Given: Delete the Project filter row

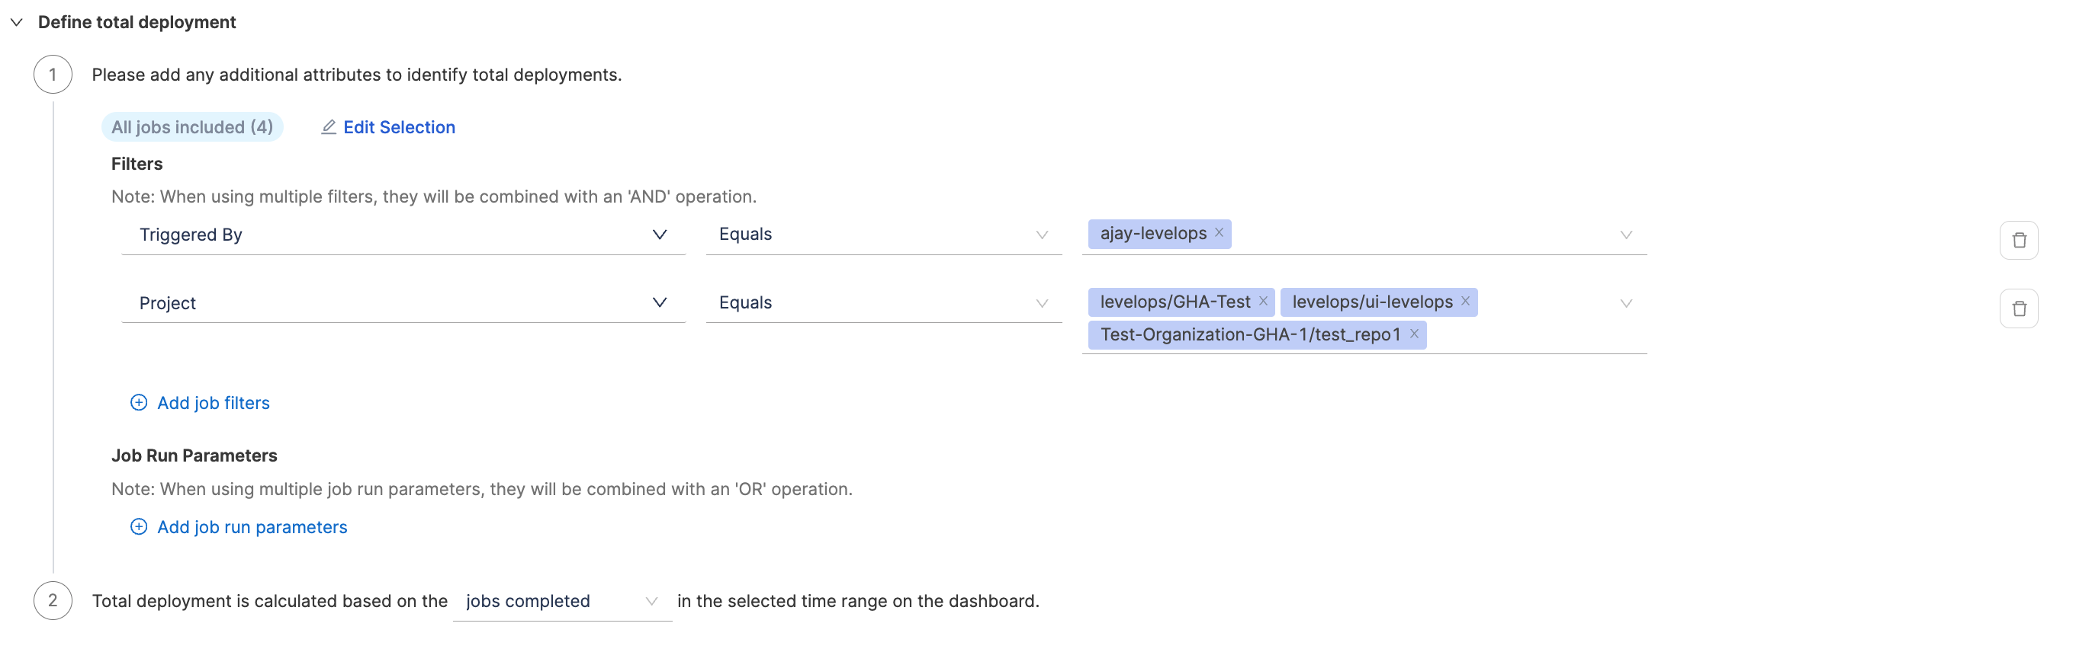Looking at the screenshot, I should point(2018,309).
